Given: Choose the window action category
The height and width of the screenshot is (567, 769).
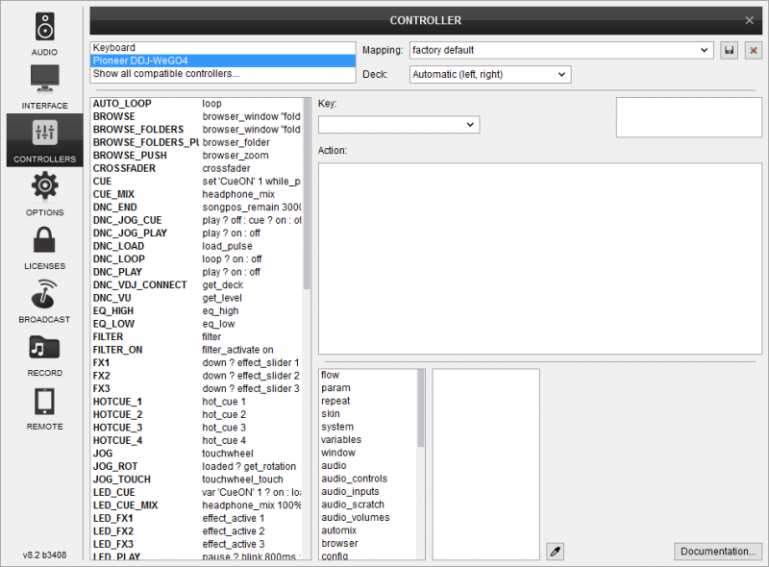Looking at the screenshot, I should [x=368, y=453].
